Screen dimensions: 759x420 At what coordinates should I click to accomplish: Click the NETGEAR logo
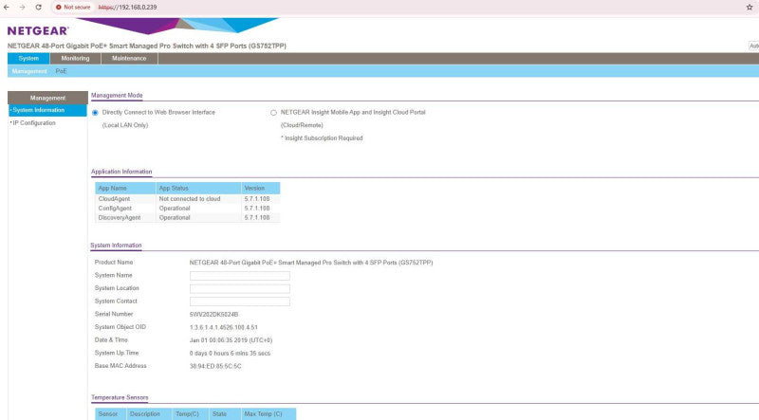[38, 31]
